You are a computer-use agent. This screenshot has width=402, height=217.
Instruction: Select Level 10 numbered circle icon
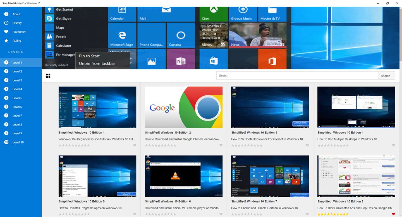click(6, 142)
